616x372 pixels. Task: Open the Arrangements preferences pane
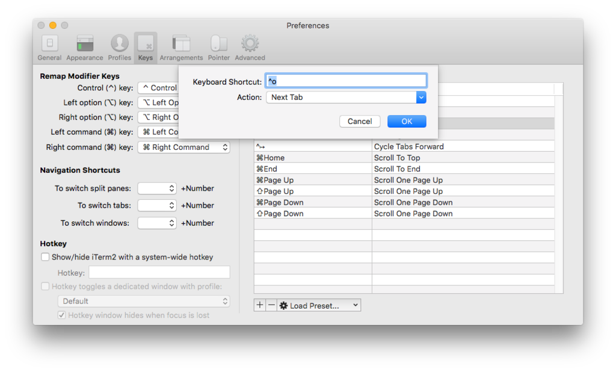181,48
